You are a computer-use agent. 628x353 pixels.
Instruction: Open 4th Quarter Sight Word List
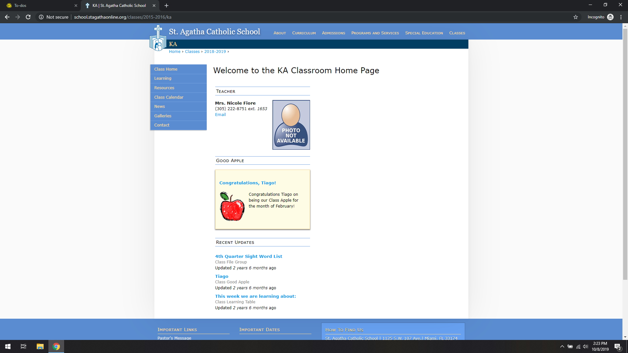pyautogui.click(x=249, y=257)
